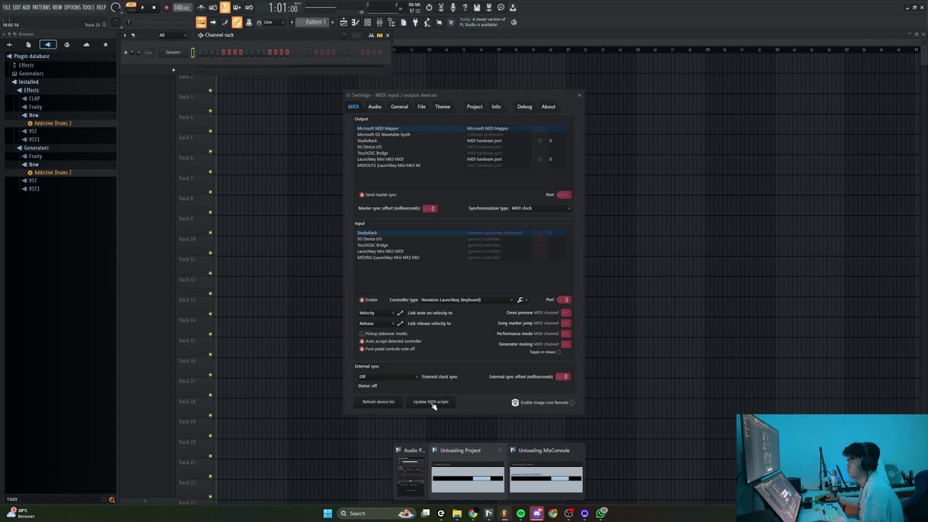The image size is (928, 522).
Task: Toggle the link/multilink to controllers icon
Action: pyautogui.click(x=237, y=22)
